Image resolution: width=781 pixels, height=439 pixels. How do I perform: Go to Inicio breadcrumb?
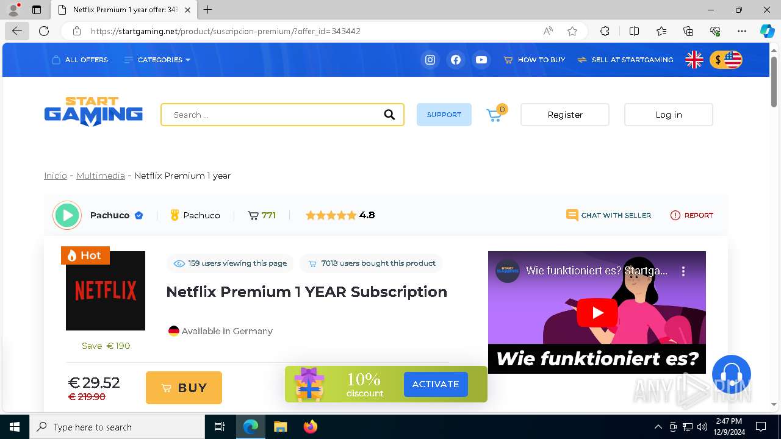pyautogui.click(x=56, y=176)
